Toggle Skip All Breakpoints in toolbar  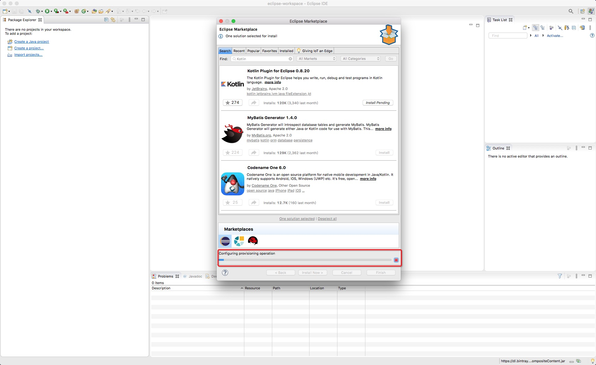click(x=29, y=11)
